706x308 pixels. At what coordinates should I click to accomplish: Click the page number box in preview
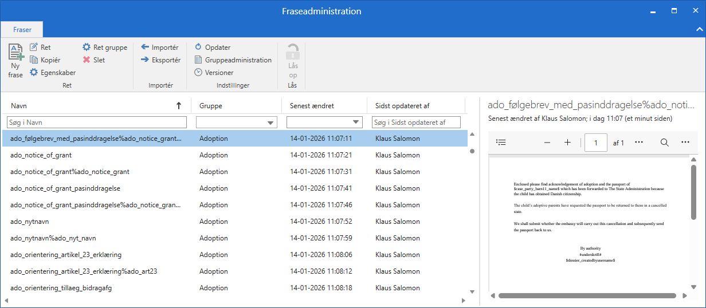[596, 143]
